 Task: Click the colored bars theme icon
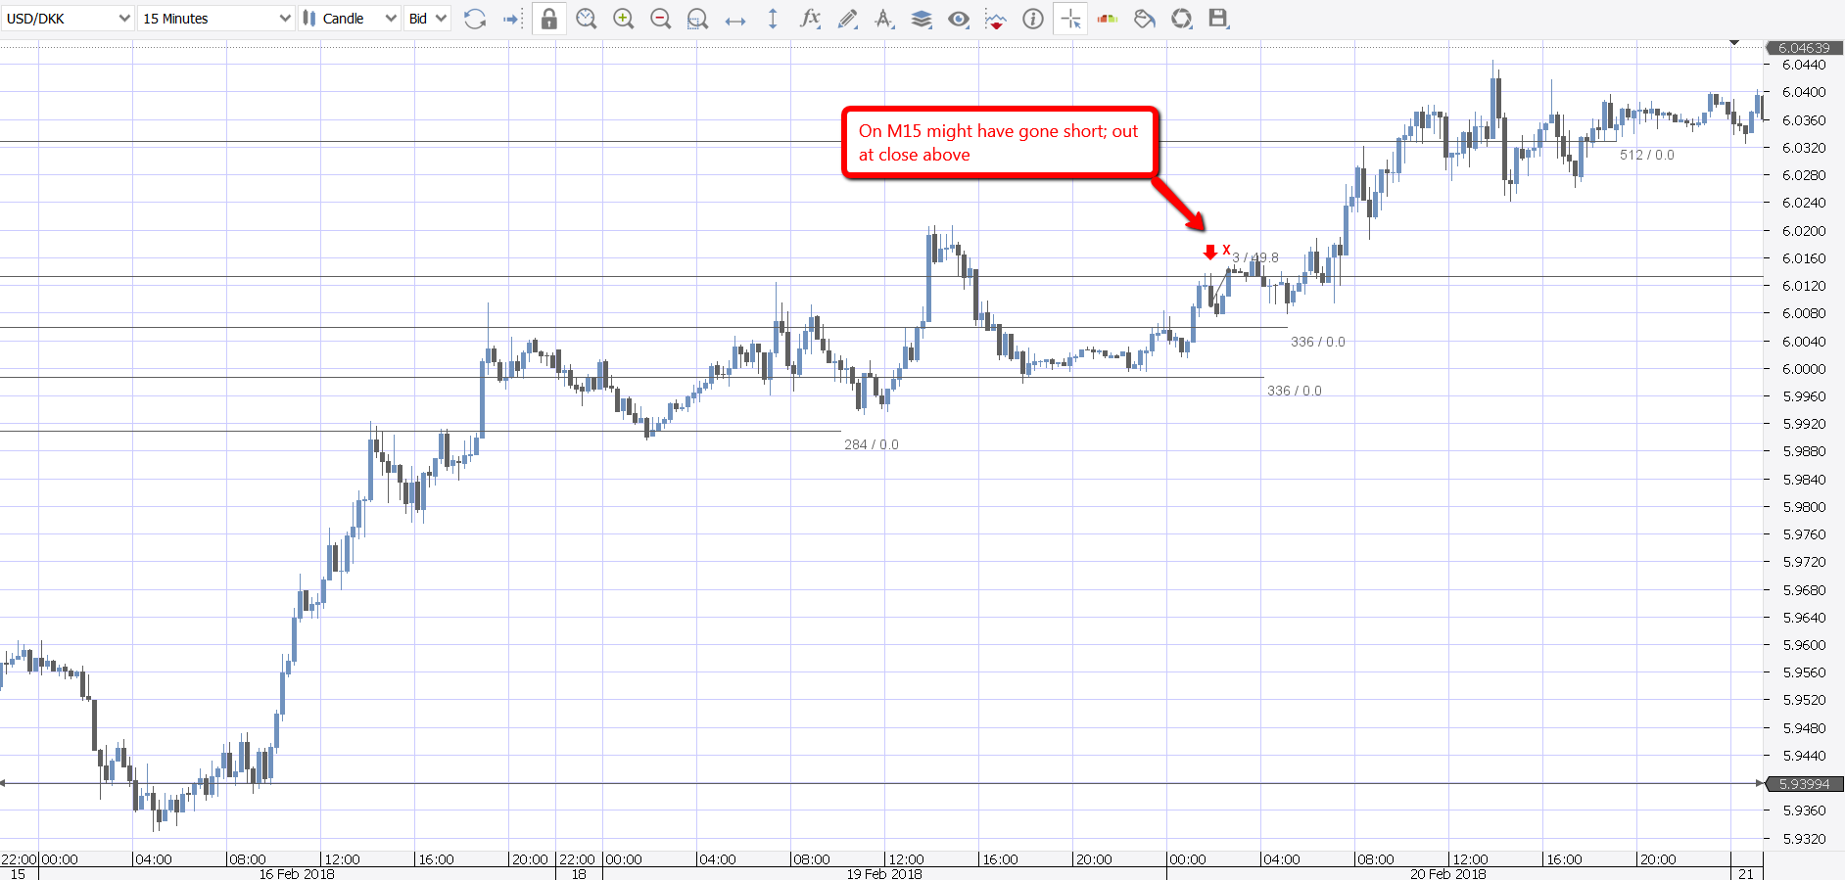point(1108,19)
